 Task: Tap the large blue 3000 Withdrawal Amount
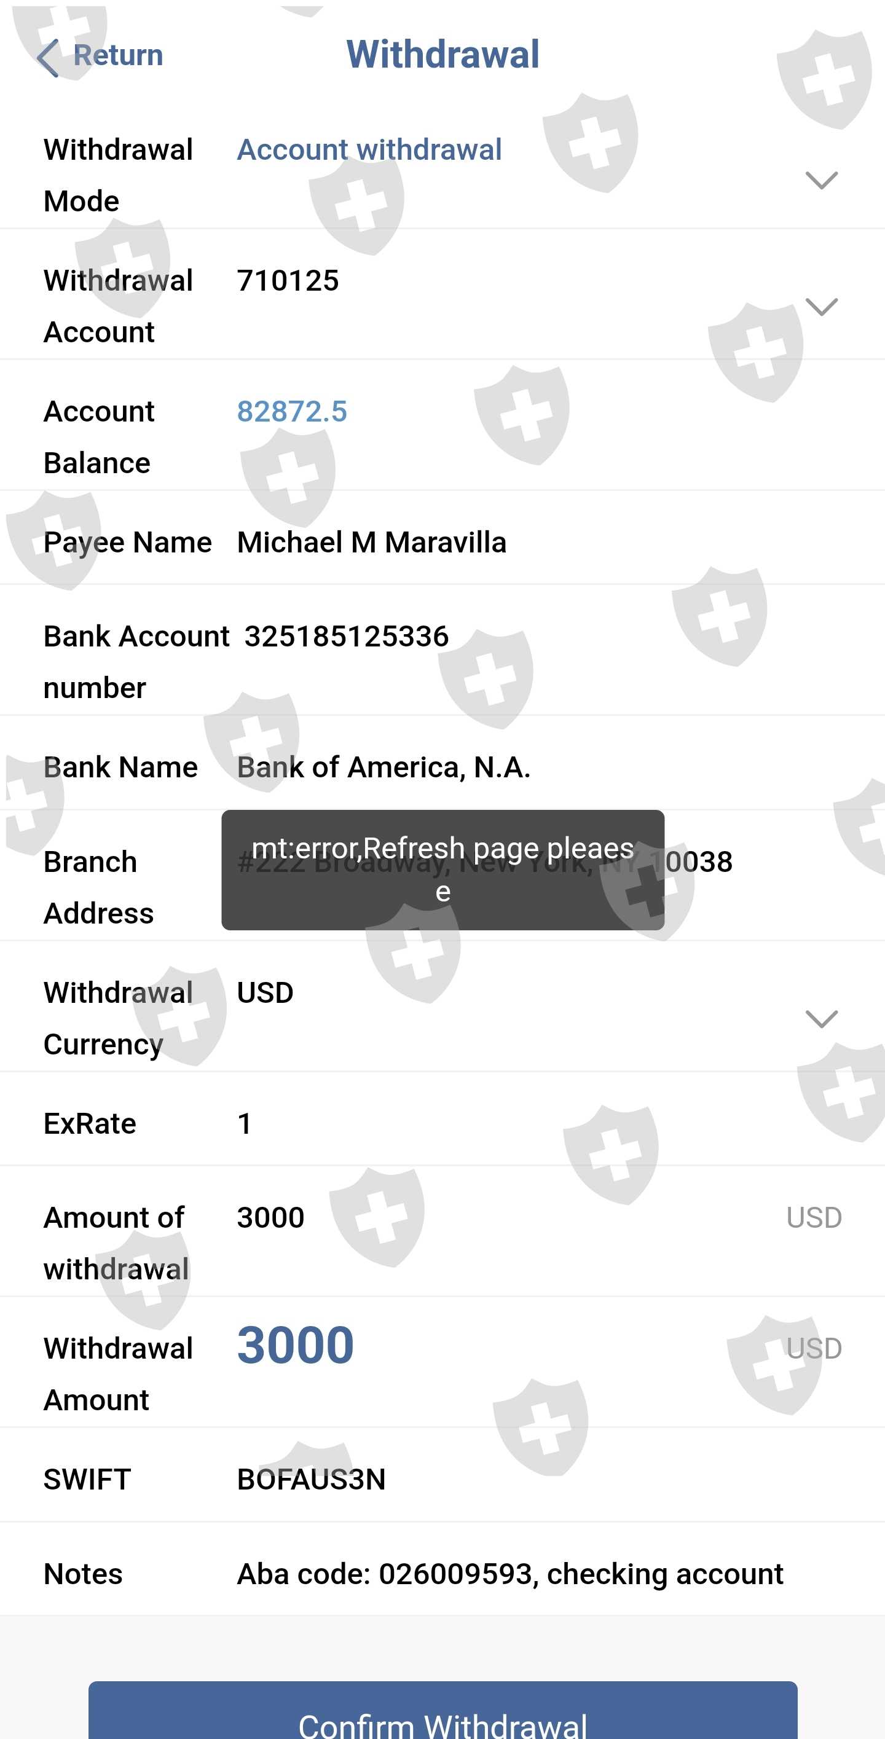pyautogui.click(x=296, y=1346)
